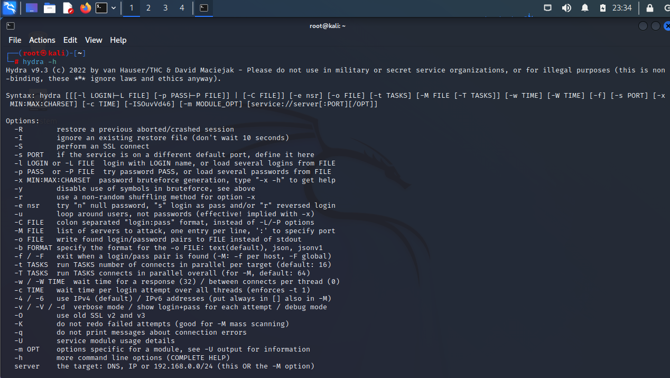Image resolution: width=670 pixels, height=378 pixels.
Task: Click the '-I ignore an existing restore file' line
Action: pyautogui.click(x=152, y=138)
